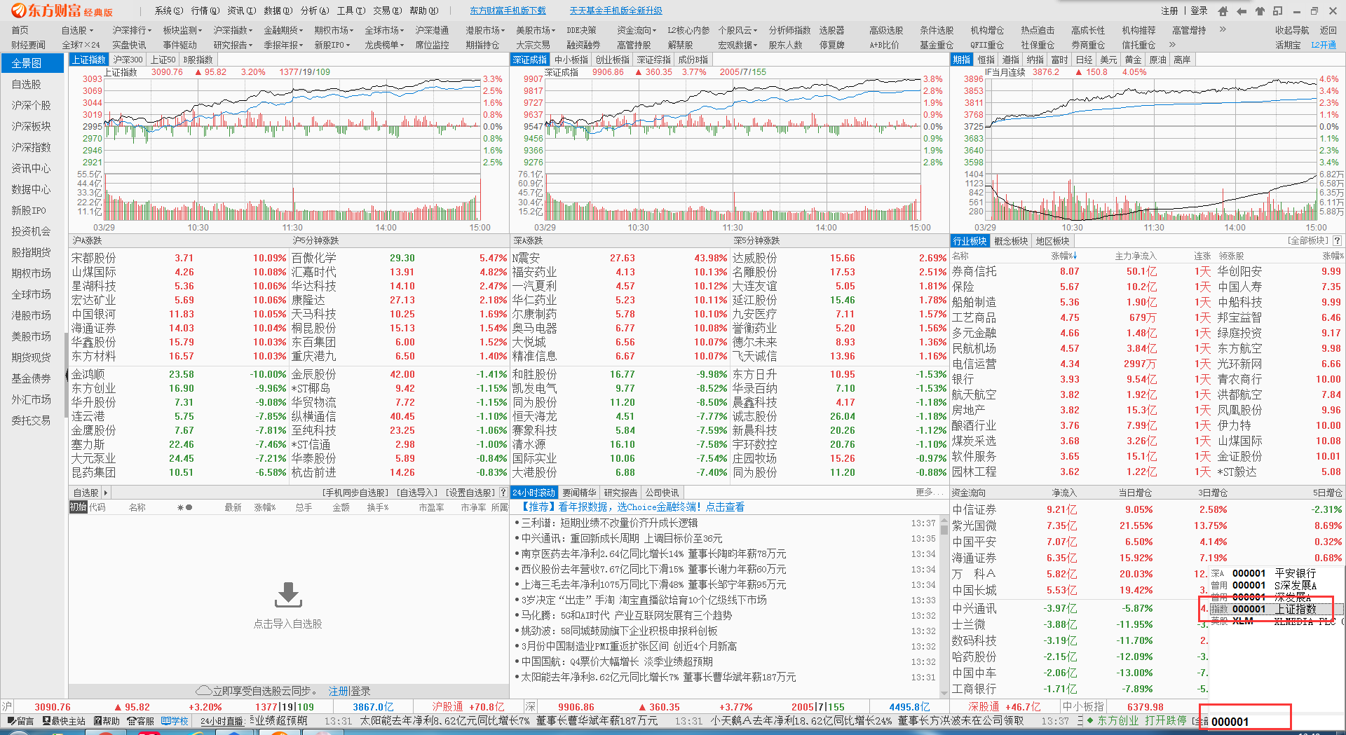Image resolution: width=1346 pixels, height=735 pixels.
Task: Click 宋都股份 in 沪A涨跌 list
Action: tap(94, 258)
